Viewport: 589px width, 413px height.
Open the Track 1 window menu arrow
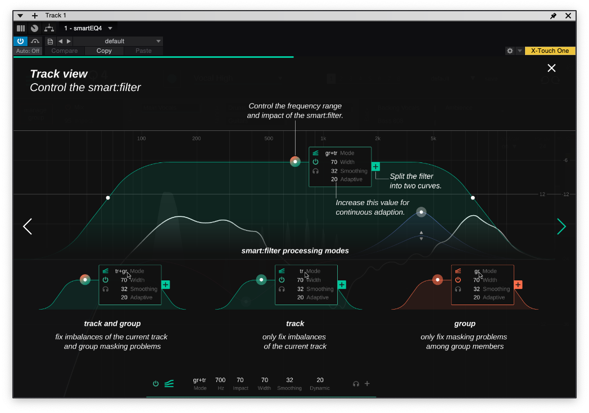[x=20, y=15]
